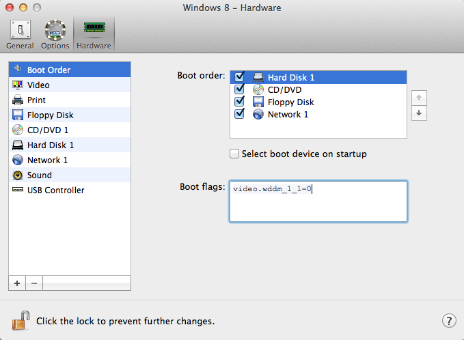Click the hard disk icon in boot order list
464x340 pixels.
pos(258,77)
